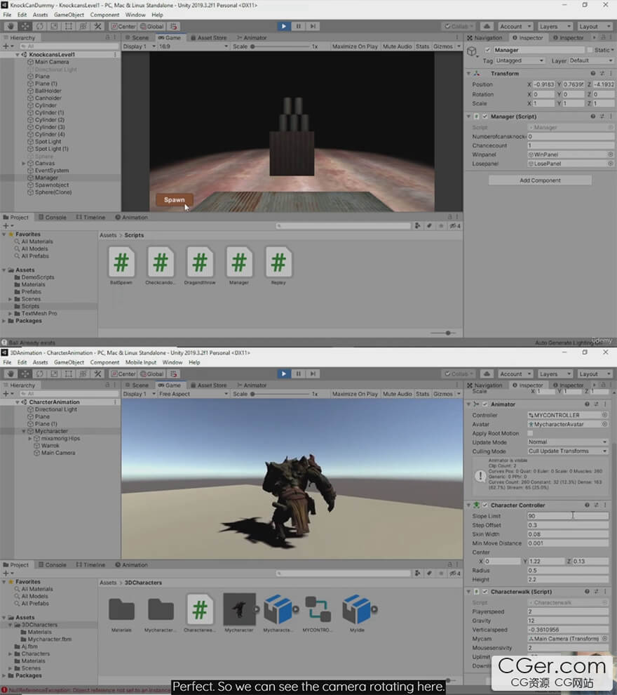Image resolution: width=617 pixels, height=695 pixels.
Task: Select the Draganddhrow script asset
Action: point(200,265)
